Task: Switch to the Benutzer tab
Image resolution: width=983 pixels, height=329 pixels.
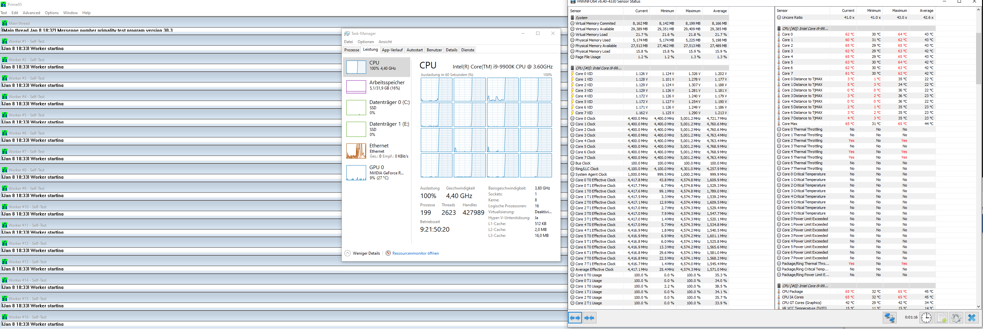Action: click(x=434, y=50)
